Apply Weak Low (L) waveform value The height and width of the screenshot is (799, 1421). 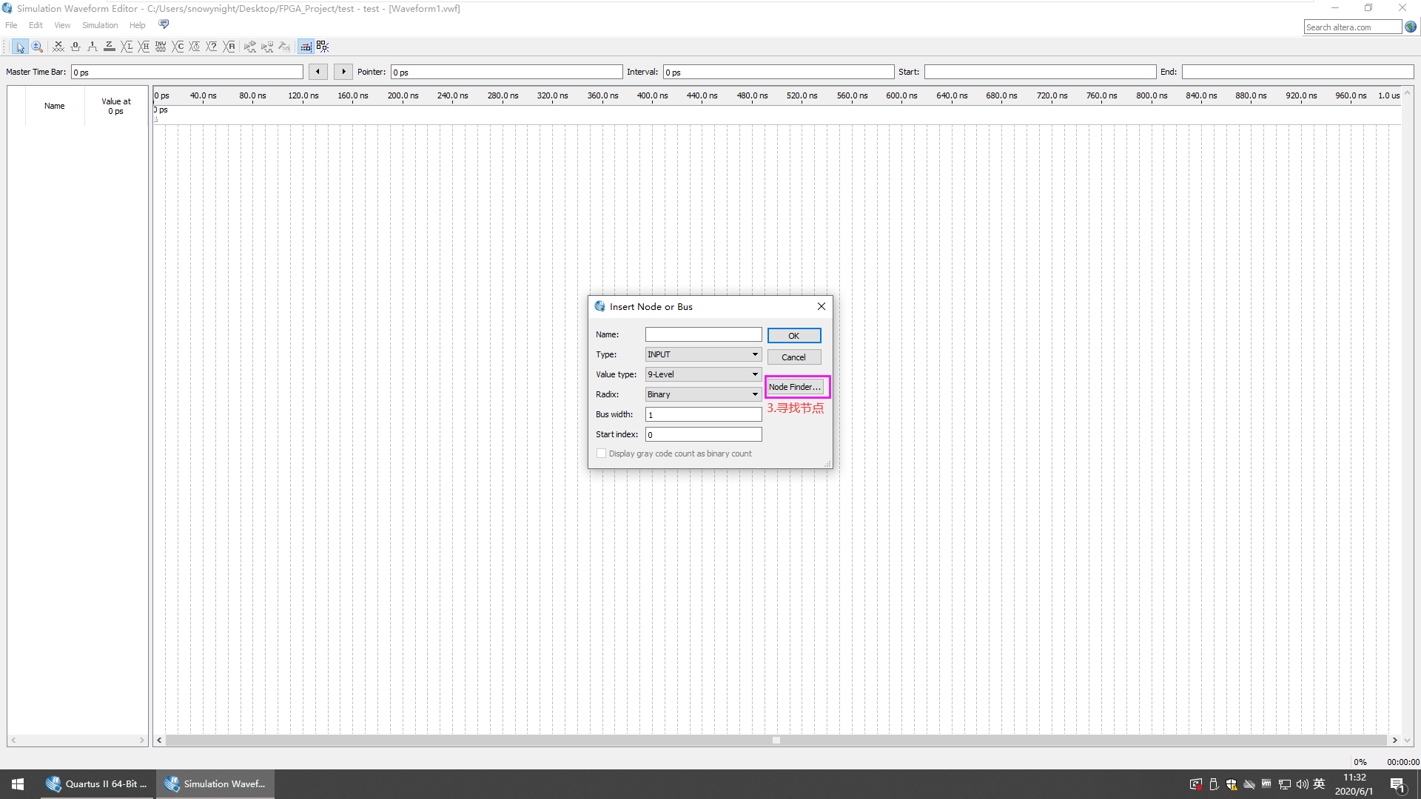[x=127, y=47]
